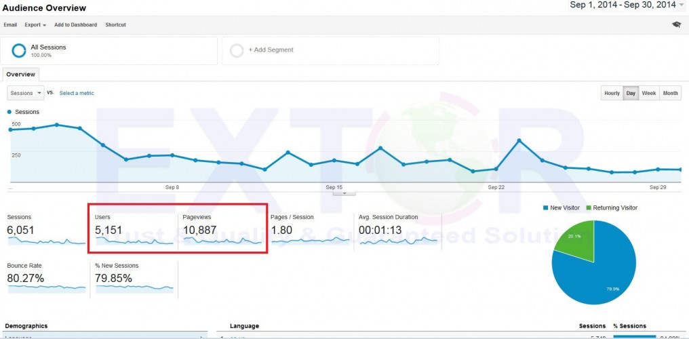
Task: Open the date range dropdown
Action: click(681, 5)
